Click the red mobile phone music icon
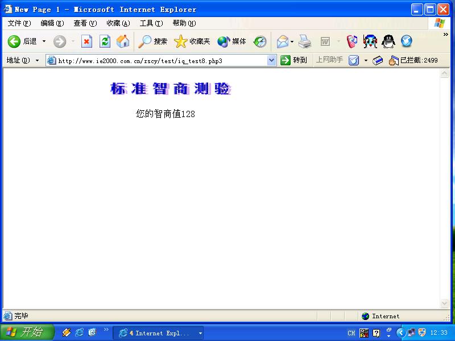This screenshot has width=455, height=341. coord(351,41)
